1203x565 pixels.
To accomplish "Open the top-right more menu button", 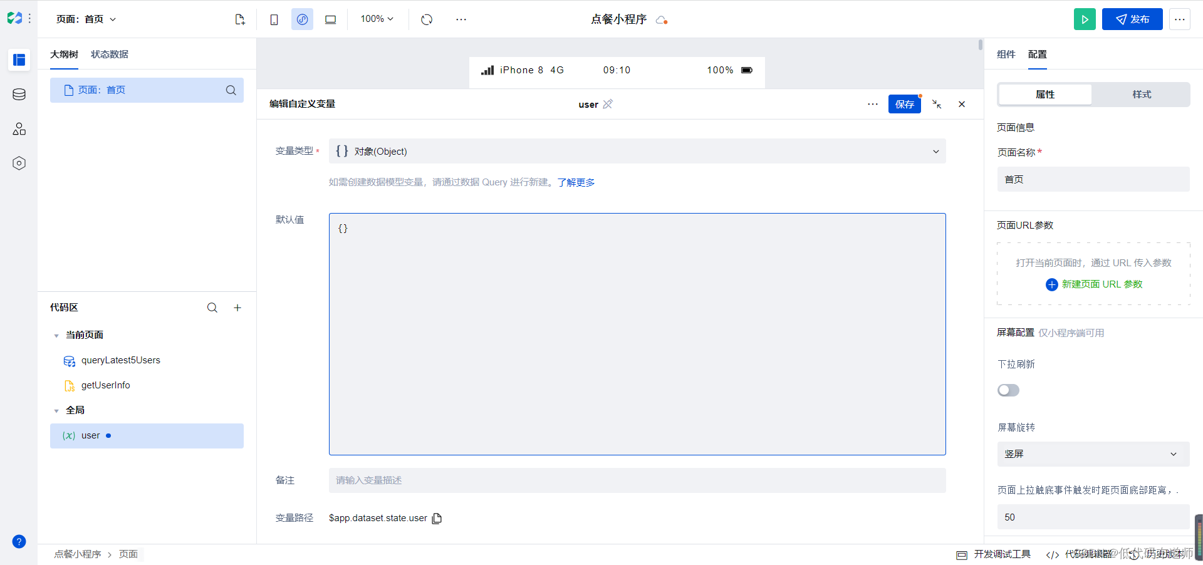I will point(1180,19).
